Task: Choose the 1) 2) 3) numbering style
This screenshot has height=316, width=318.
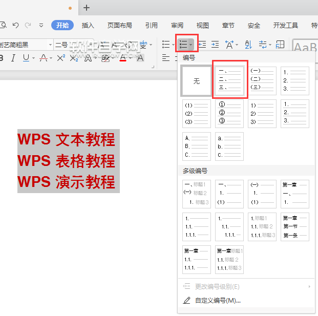Action: pos(262,114)
